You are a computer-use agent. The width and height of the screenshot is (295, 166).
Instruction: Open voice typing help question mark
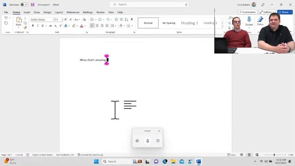tap(158, 141)
